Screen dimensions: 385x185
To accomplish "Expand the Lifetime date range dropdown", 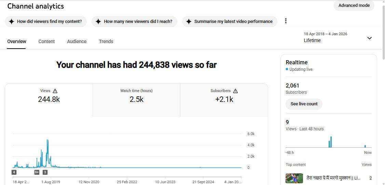I will click(369, 38).
